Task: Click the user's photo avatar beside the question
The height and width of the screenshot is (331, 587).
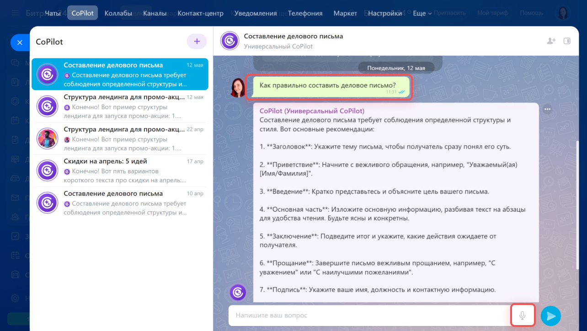Action: (239, 87)
